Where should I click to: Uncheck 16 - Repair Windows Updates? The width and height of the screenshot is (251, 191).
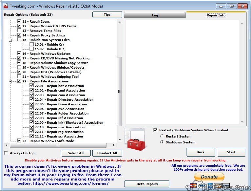tap(19, 53)
